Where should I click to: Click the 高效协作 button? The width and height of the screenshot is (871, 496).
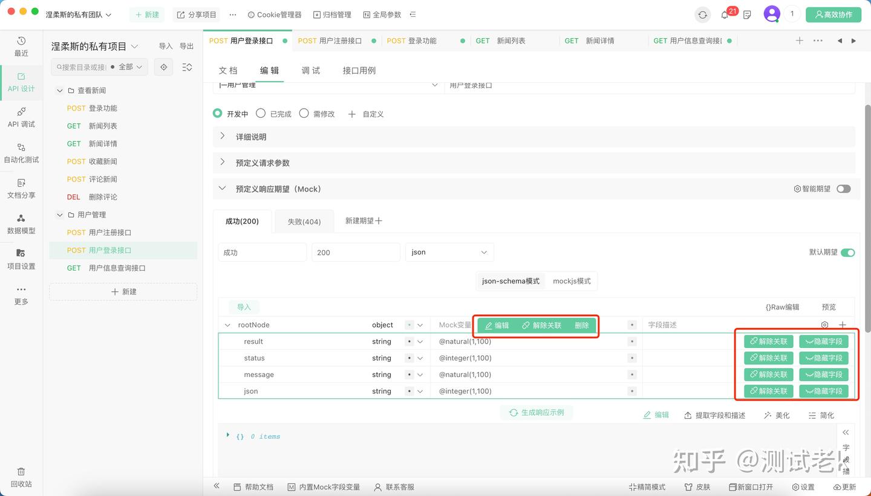click(x=833, y=14)
